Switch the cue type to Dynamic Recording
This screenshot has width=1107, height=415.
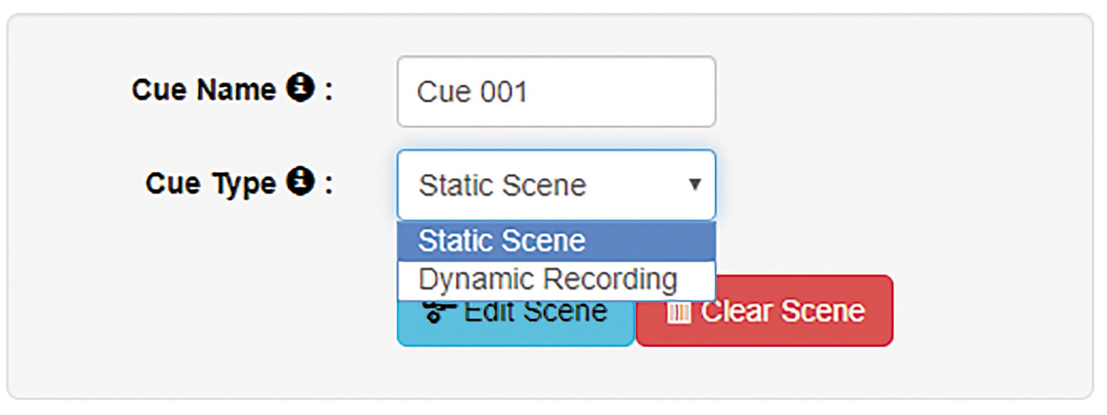point(557,280)
